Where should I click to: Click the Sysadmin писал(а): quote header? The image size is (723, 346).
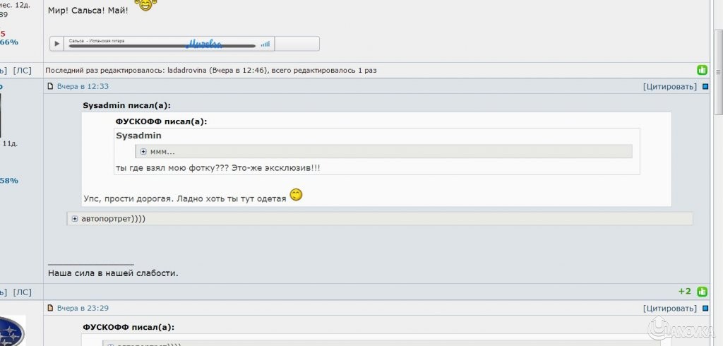[127, 106]
